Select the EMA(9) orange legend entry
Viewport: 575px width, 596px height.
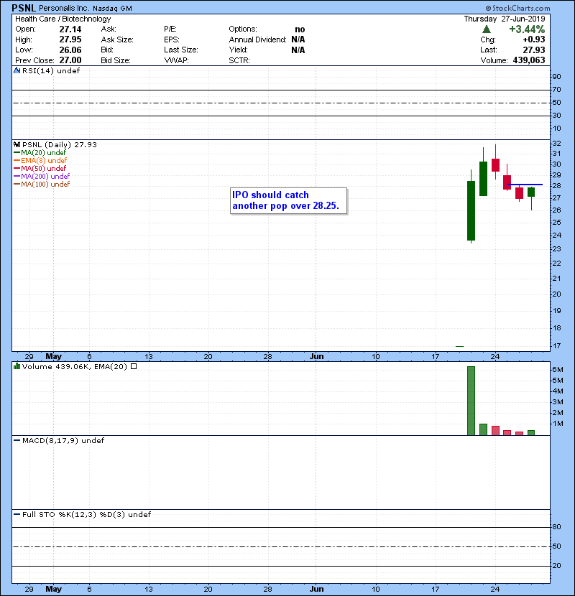point(40,160)
